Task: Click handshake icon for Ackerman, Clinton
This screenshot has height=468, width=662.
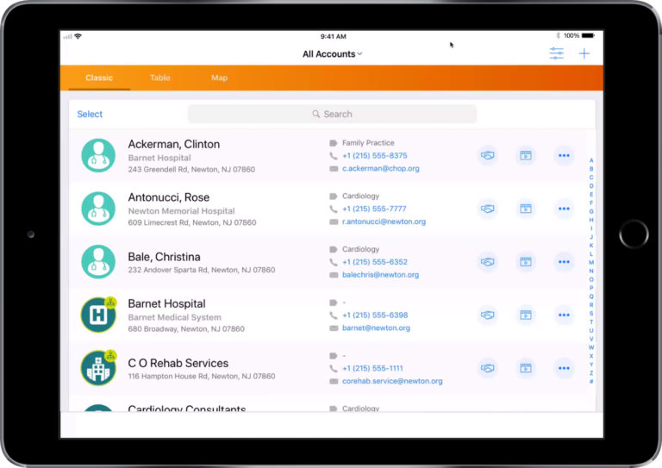Action: coord(488,156)
